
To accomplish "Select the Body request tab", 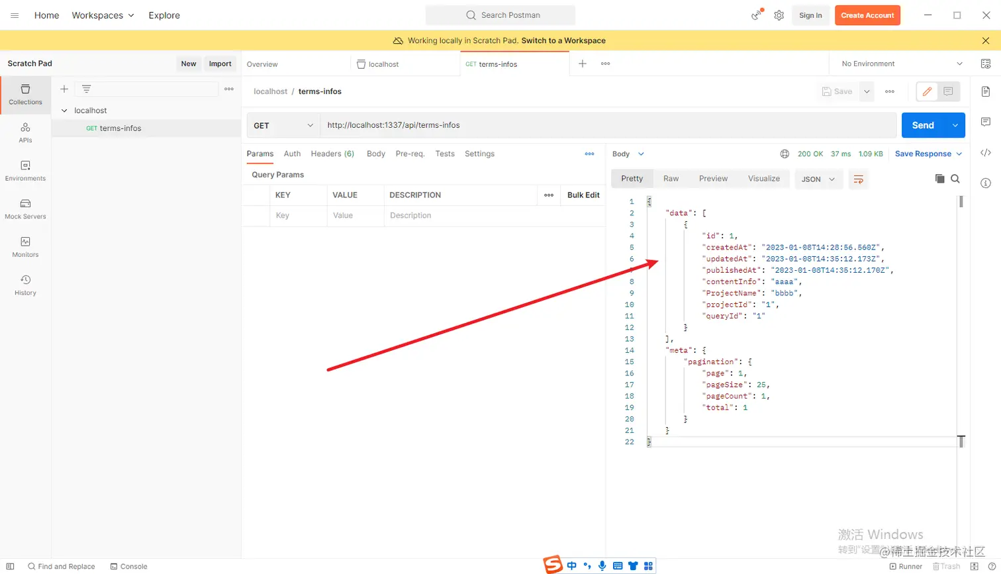I will click(376, 154).
